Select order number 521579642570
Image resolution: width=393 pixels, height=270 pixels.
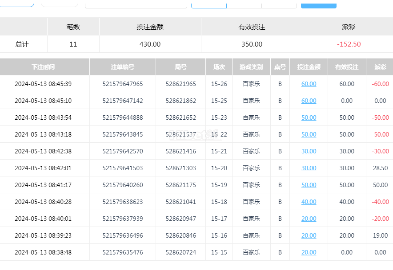coord(123,151)
